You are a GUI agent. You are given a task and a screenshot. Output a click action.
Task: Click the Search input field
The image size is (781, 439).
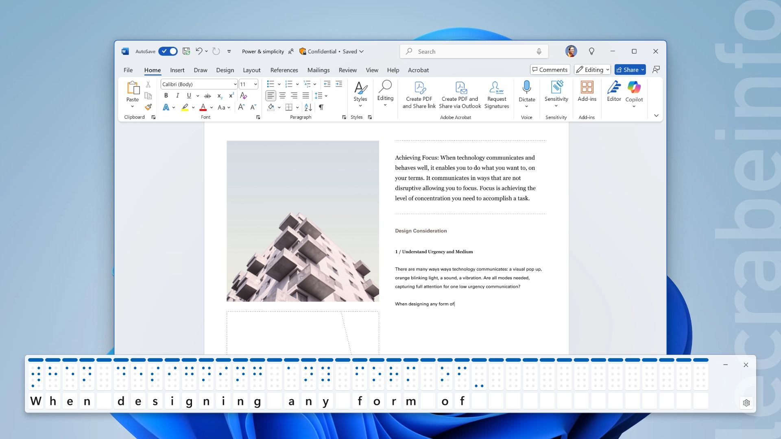pos(474,52)
